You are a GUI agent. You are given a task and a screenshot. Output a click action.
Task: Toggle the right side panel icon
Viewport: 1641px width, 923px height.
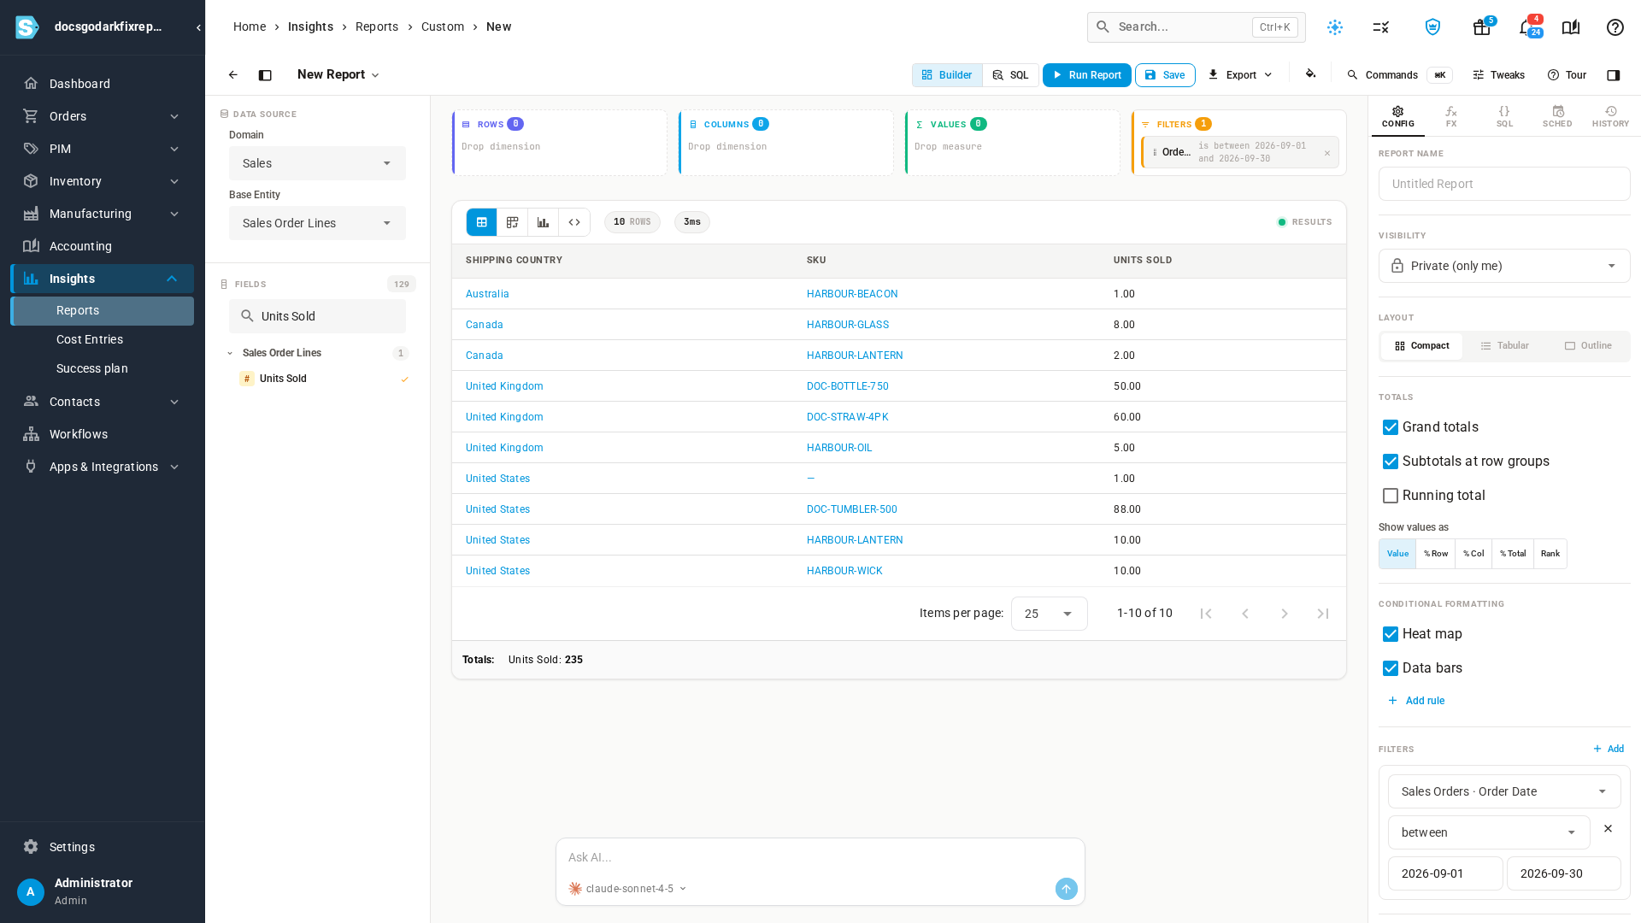click(1613, 75)
